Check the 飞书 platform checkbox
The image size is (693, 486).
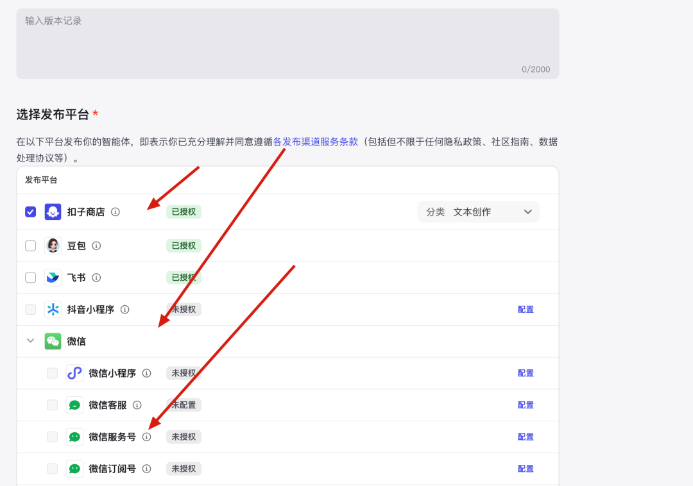pyautogui.click(x=31, y=277)
